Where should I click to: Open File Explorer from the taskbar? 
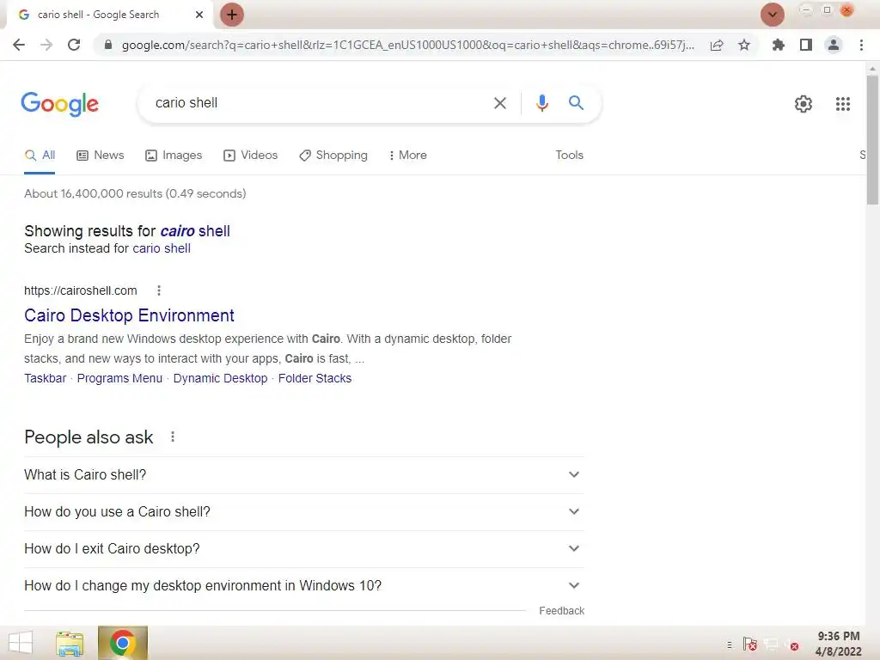pyautogui.click(x=70, y=644)
